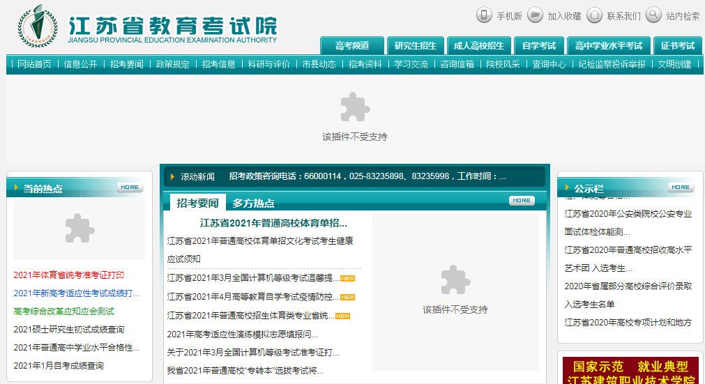Image resolution: width=705 pixels, height=384 pixels.
Task: Select 纪检监察投诉举报 in navigation bar
Action: pyautogui.click(x=612, y=64)
